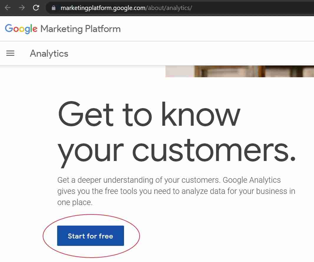This screenshot has height=262, width=314.
Task: Reload the page with the refresh icon
Action: coord(36,8)
